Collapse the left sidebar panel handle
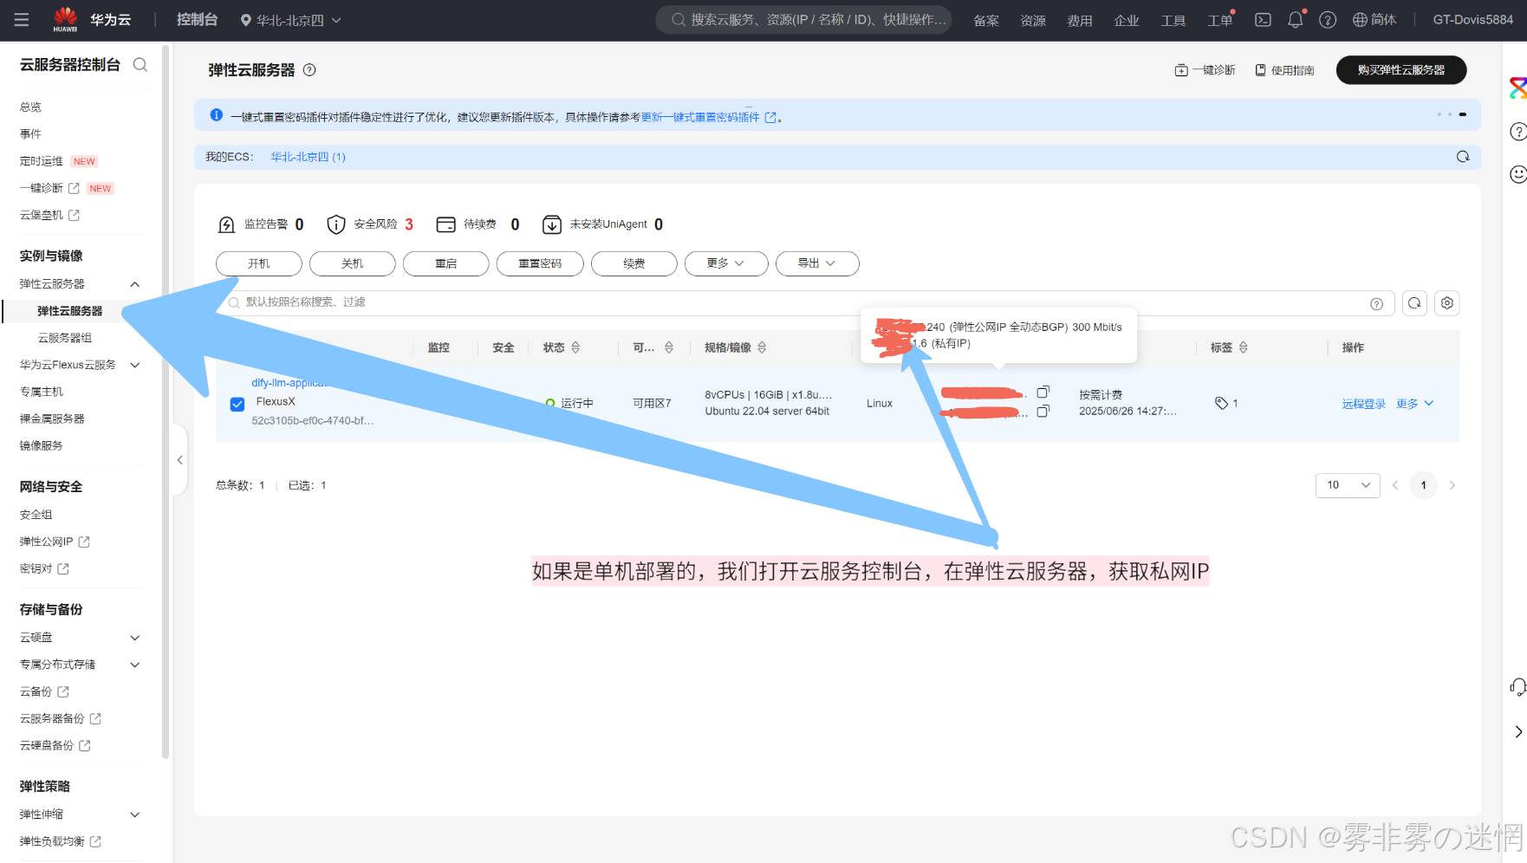 click(180, 460)
